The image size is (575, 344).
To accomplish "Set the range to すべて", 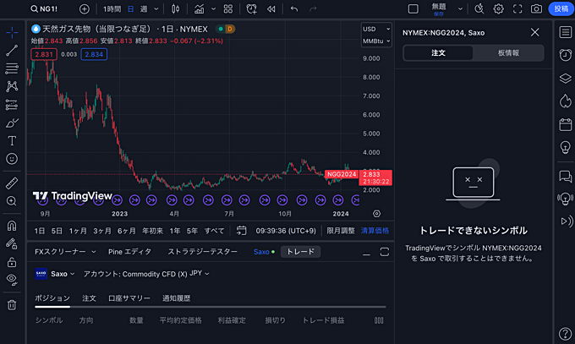I will coord(214,231).
